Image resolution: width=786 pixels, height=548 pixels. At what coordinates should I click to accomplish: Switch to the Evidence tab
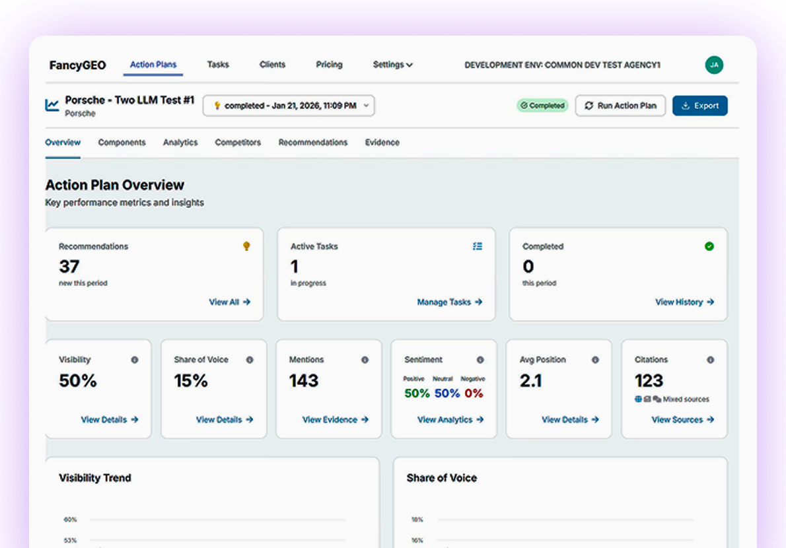click(382, 142)
